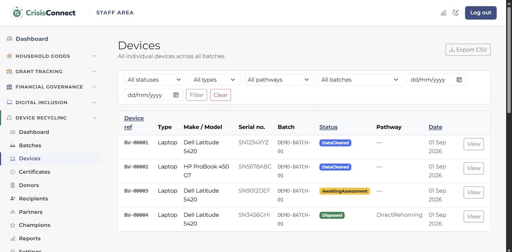Viewport: 512px width, 252px height.
Task: Click the Reports chart icon
Action: [x=13, y=239]
